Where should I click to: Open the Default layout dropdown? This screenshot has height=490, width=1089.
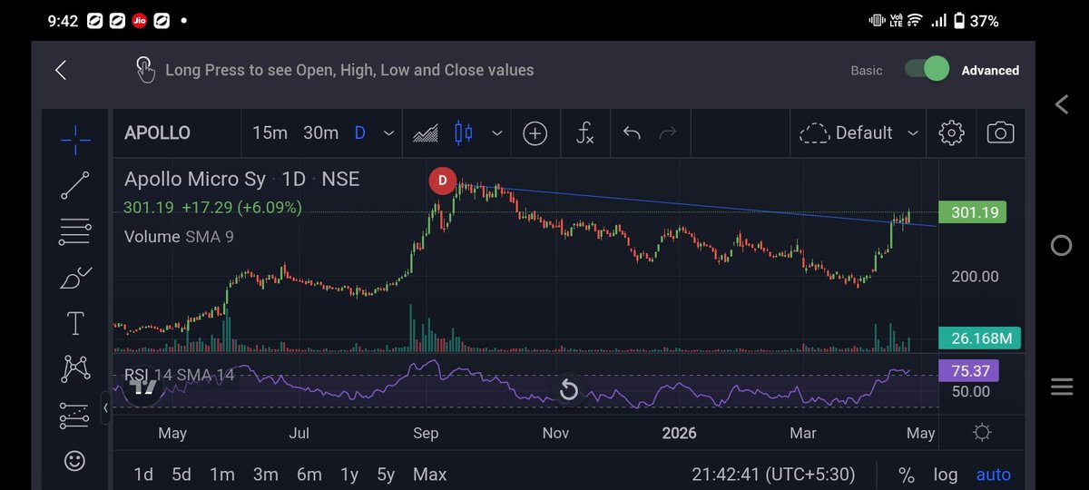click(x=858, y=133)
